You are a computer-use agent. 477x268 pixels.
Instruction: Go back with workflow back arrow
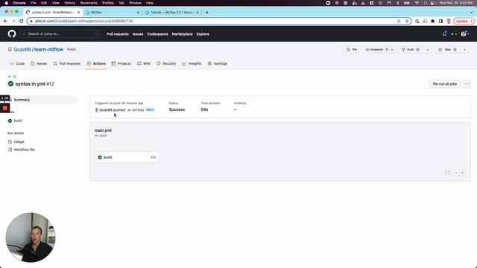point(10,77)
